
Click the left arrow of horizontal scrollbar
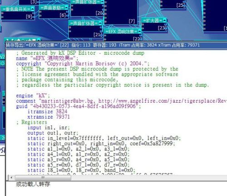(11, 177)
